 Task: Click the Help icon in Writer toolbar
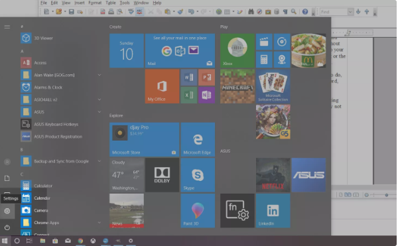click(305, 12)
